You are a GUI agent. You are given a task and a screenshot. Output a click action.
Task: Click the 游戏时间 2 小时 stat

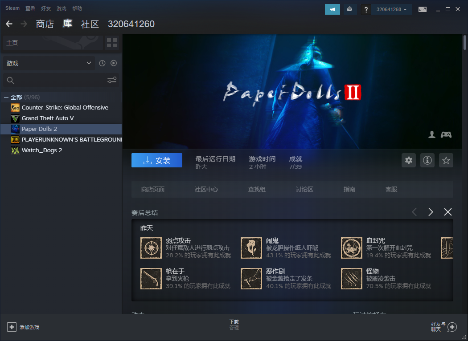click(262, 163)
